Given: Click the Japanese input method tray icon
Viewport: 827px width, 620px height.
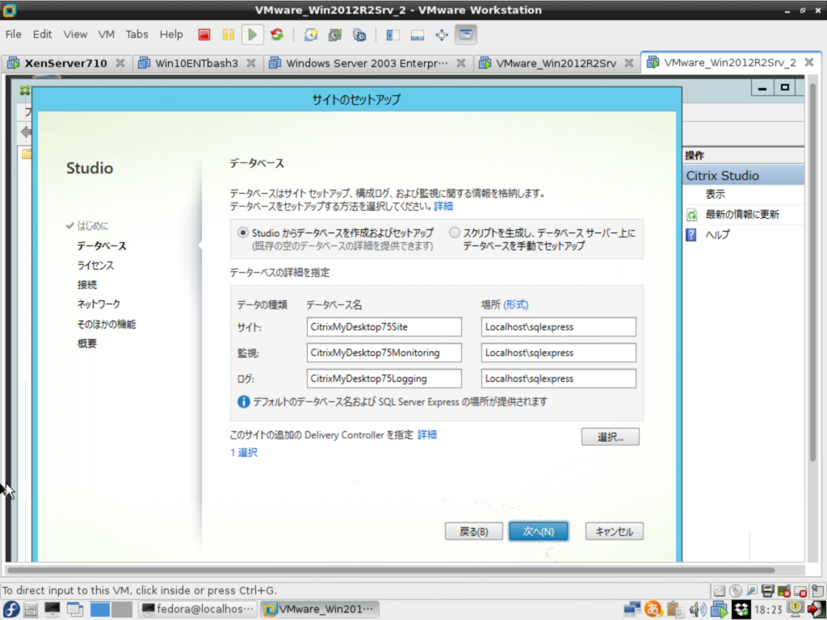Looking at the screenshot, I should click(653, 610).
